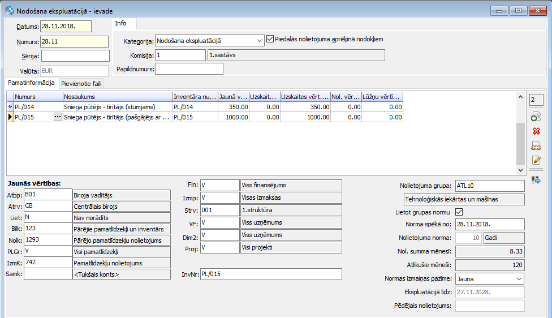Viewport: 552px width, 318px height.
Task: Click the Numurs field with 28.11
Action: (74, 41)
